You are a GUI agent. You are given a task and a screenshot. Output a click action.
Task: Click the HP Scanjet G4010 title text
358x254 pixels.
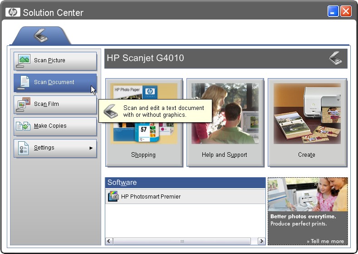pyautogui.click(x=146, y=58)
